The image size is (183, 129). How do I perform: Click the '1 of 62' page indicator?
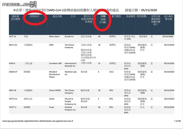pos(177,121)
